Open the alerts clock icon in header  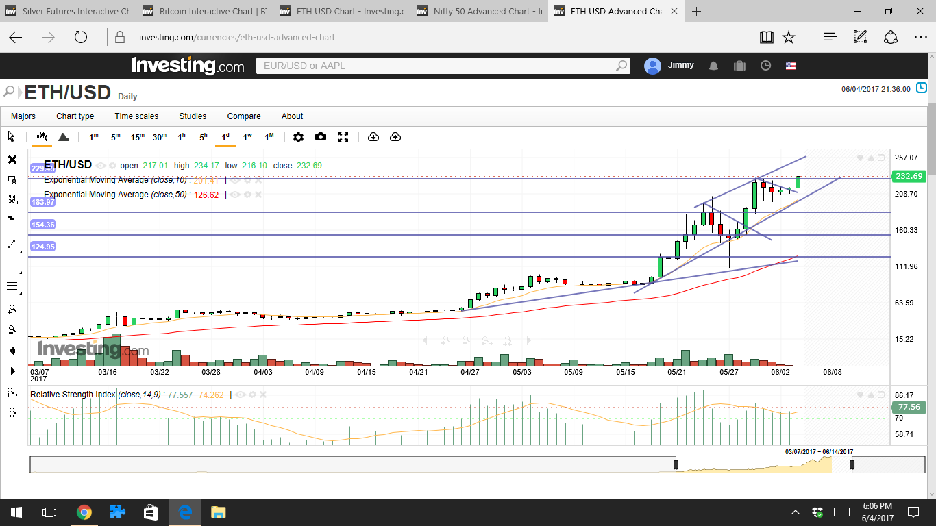[765, 66]
